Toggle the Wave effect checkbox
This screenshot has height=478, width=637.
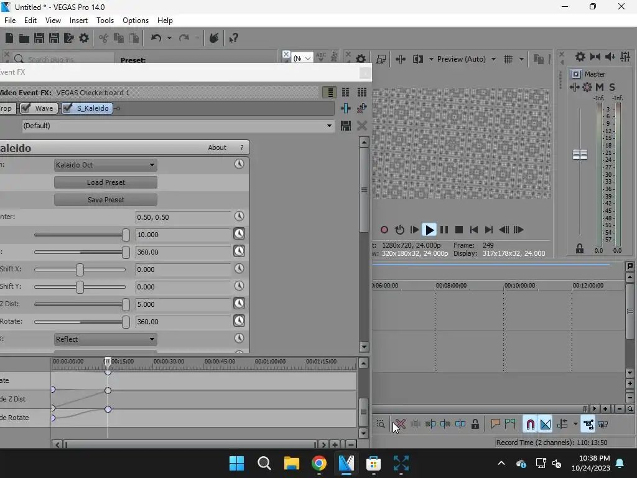point(26,108)
